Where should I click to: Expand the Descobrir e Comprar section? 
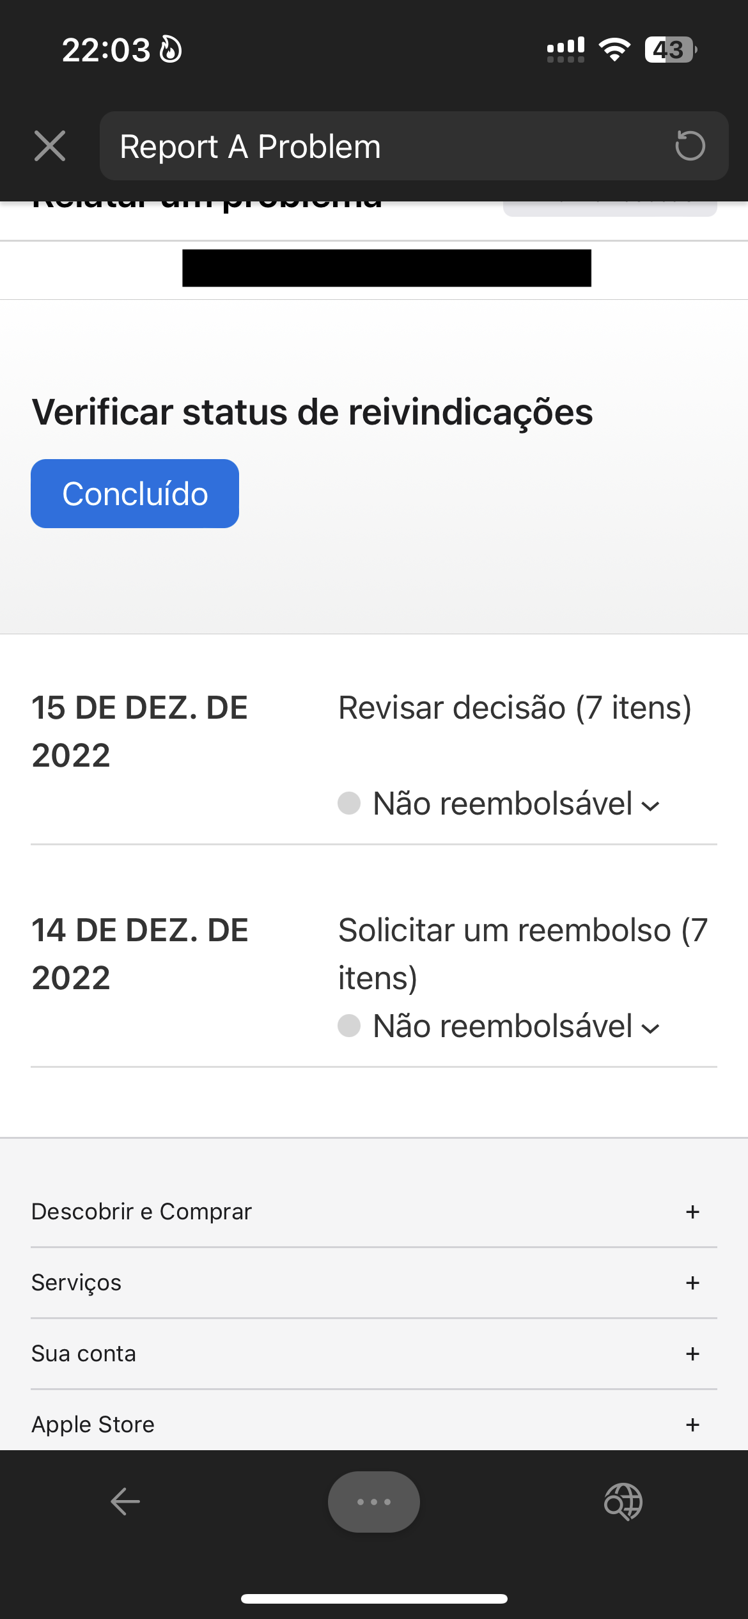(x=692, y=1212)
